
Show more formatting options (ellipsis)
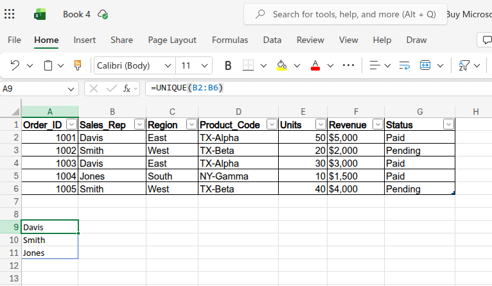pyautogui.click(x=348, y=65)
